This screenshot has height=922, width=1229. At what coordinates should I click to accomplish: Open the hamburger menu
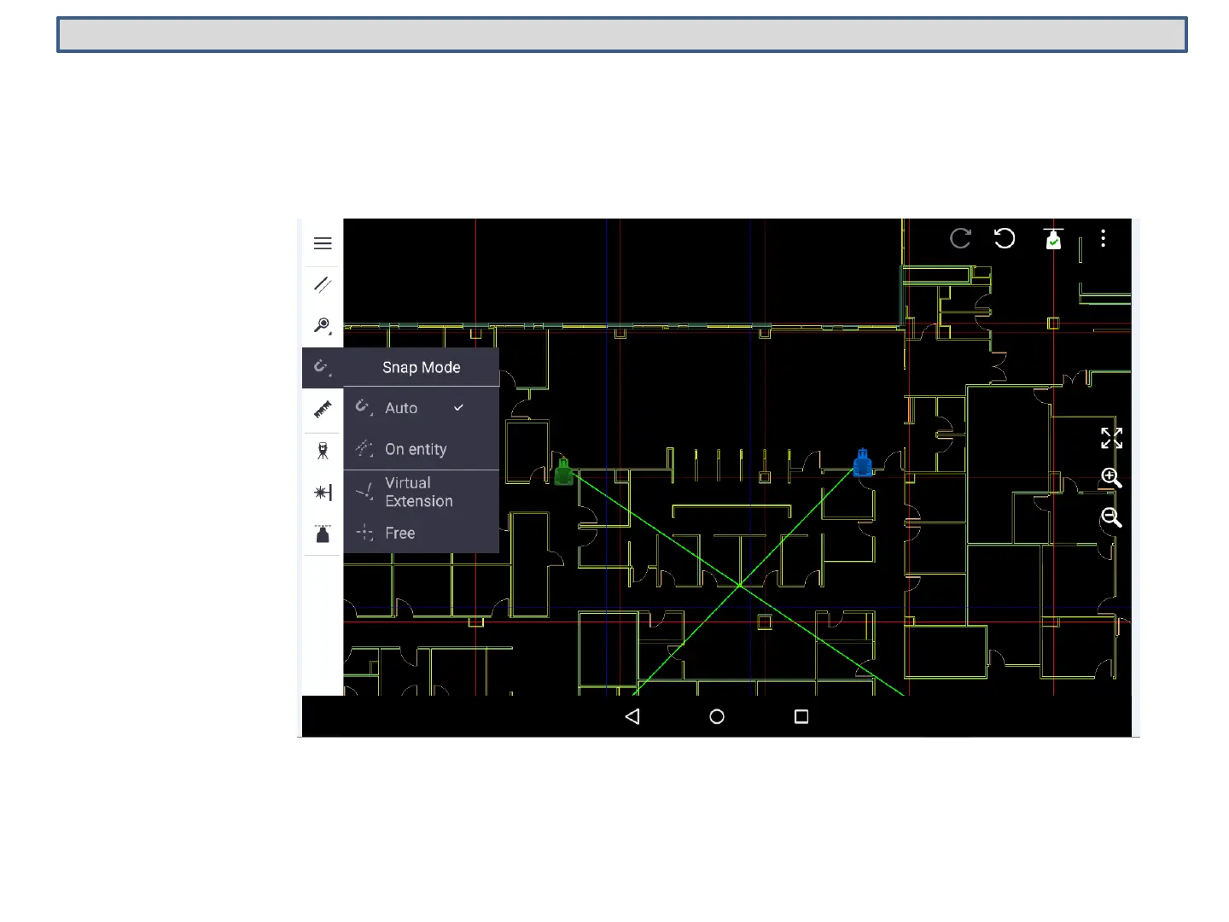tap(323, 243)
